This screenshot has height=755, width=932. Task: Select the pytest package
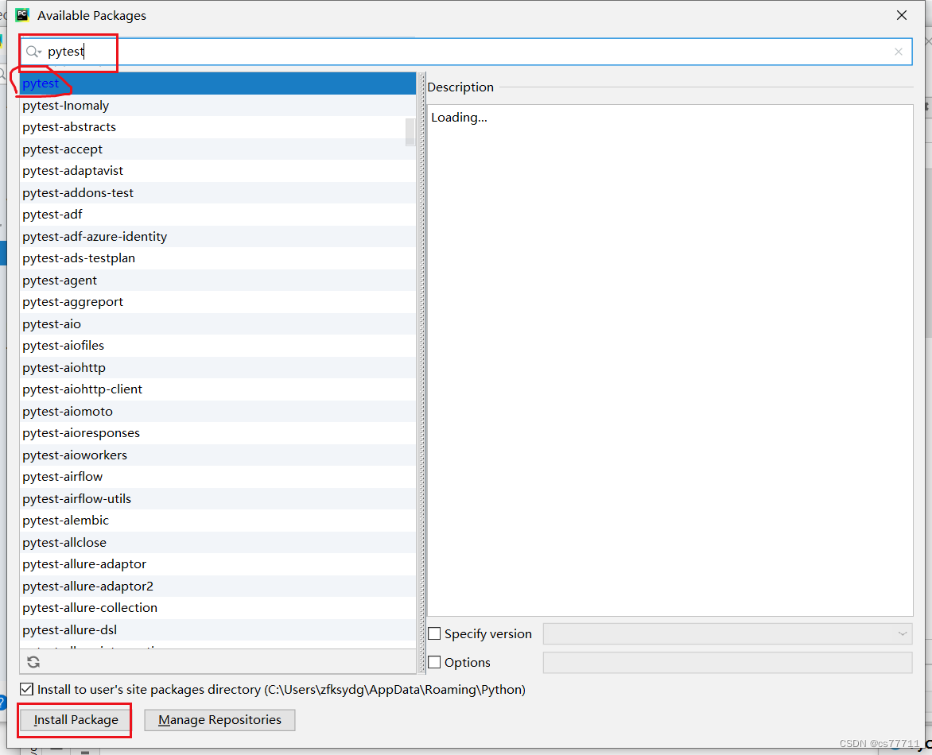point(218,83)
